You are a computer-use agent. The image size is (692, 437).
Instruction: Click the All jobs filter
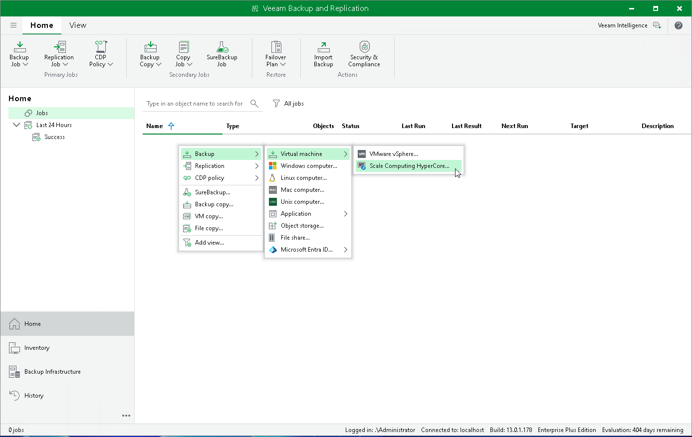288,104
